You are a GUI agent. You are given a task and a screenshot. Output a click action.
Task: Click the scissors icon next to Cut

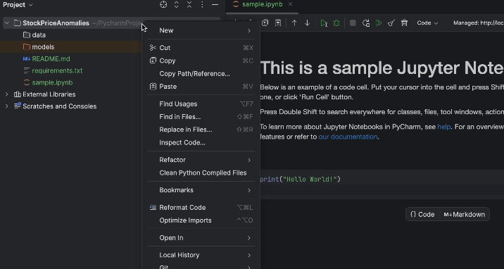coord(153,48)
